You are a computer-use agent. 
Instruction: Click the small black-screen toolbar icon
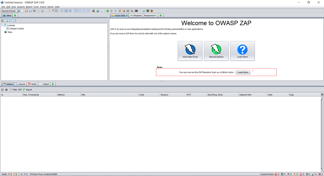(x=136, y=11)
